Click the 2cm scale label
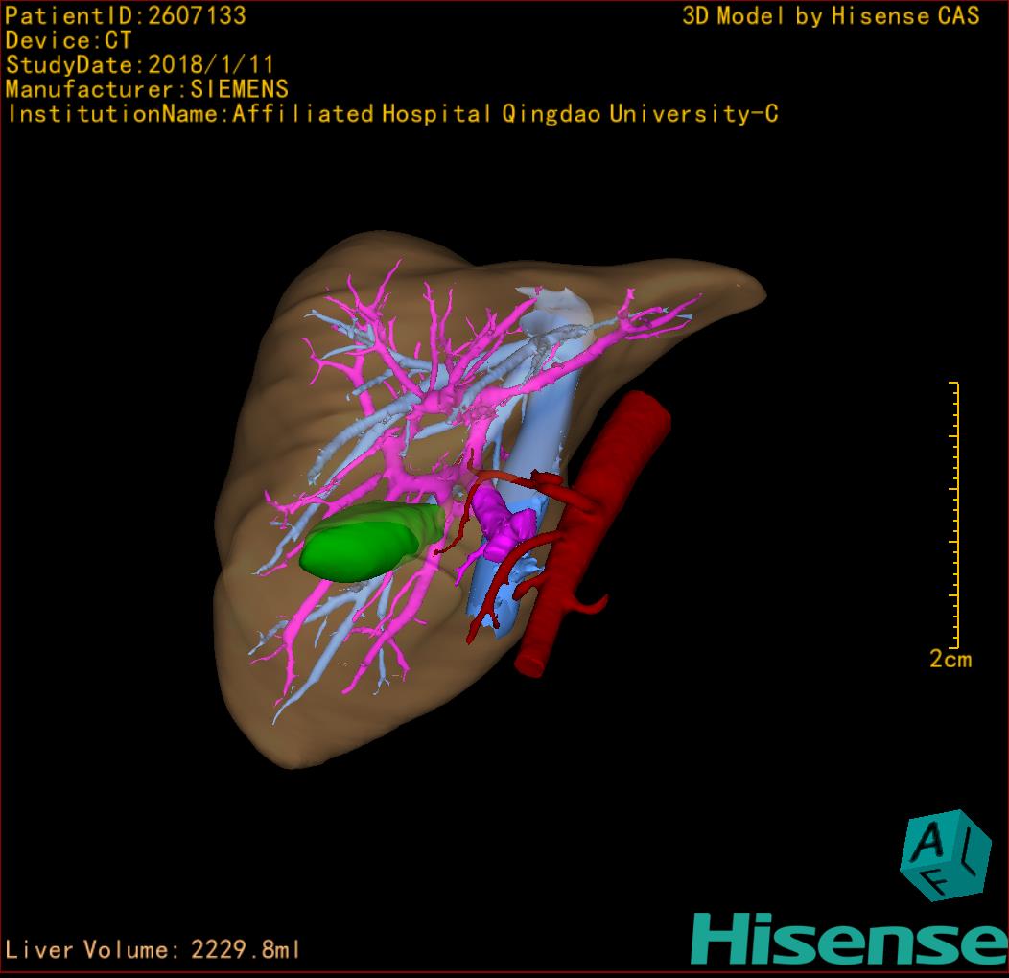Screen dimensions: 1009x978 pos(950,659)
